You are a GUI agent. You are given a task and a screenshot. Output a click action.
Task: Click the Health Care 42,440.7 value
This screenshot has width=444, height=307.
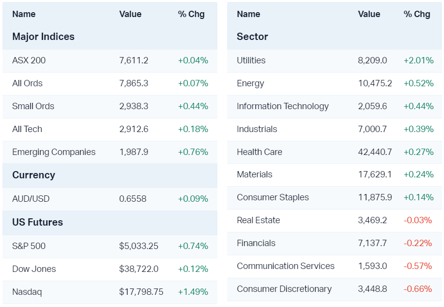[x=375, y=152]
